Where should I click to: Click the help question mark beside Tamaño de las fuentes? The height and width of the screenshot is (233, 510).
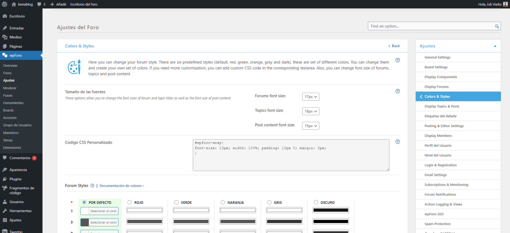coord(397,91)
